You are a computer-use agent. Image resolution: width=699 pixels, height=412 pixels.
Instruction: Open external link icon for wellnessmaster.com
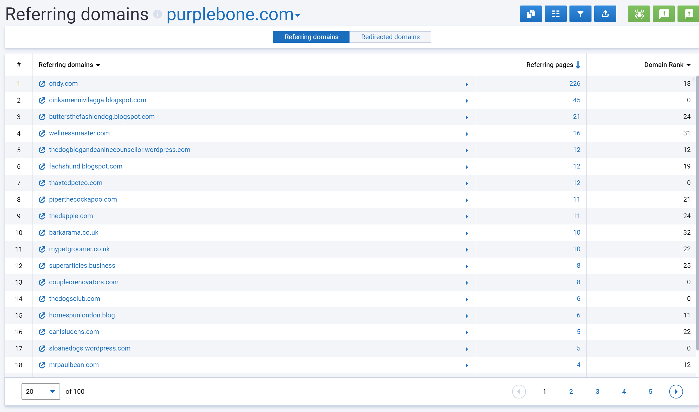[42, 133]
